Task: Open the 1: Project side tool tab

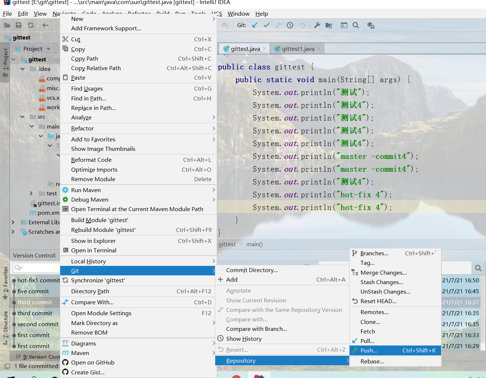Action: coord(5,62)
